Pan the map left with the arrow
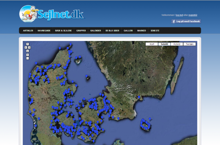 26,47
